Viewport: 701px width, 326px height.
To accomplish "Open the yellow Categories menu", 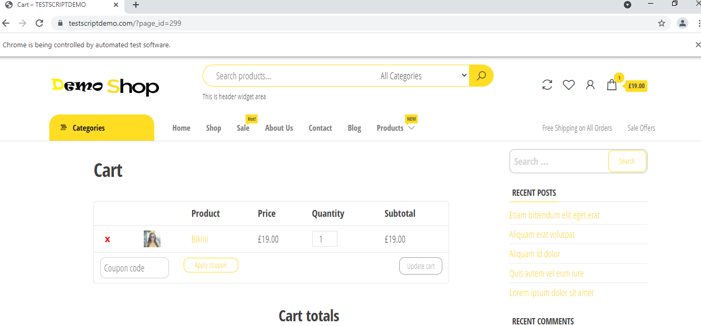I will click(102, 128).
